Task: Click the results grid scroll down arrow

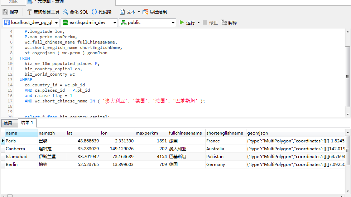Action: click(x=348, y=191)
